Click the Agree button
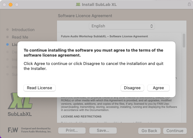The image size is (193, 138). 158,88
